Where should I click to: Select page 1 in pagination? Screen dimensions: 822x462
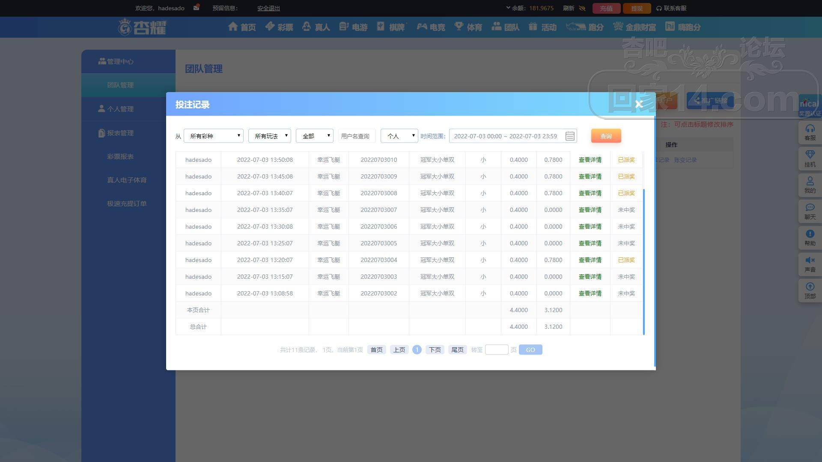click(x=417, y=350)
